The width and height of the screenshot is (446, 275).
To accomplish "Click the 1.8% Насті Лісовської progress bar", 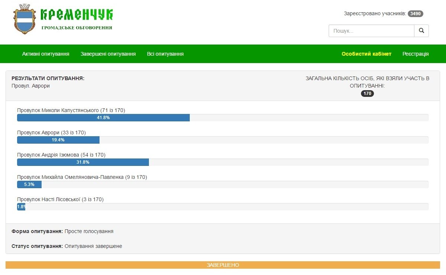I will 21,207.
